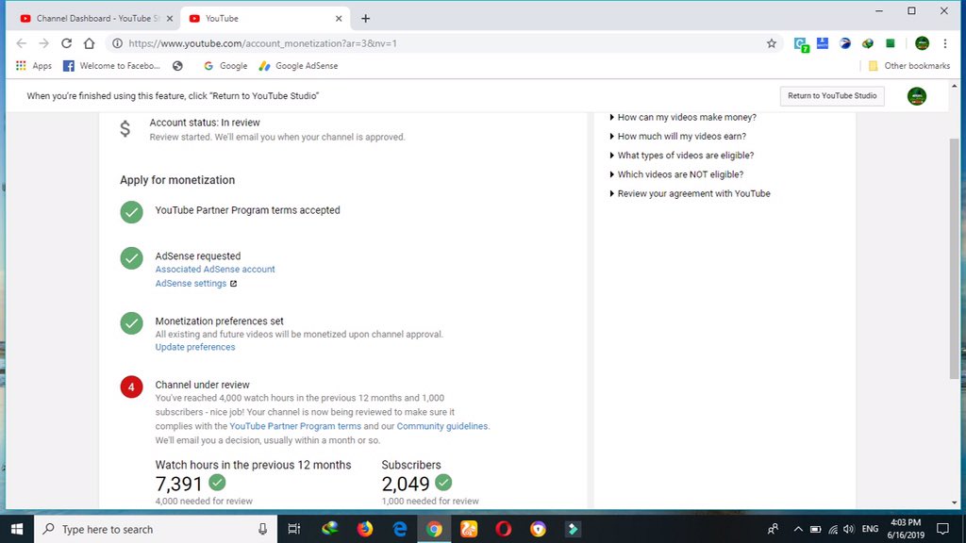This screenshot has width=966, height=543.
Task: Click green check beside Partner Program terms accepted
Action: [x=131, y=212]
